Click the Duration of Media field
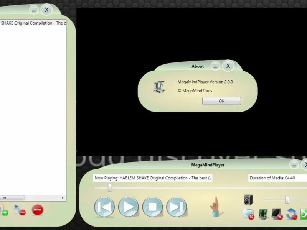Screen dimensions: 307x230 click(x=277, y=178)
